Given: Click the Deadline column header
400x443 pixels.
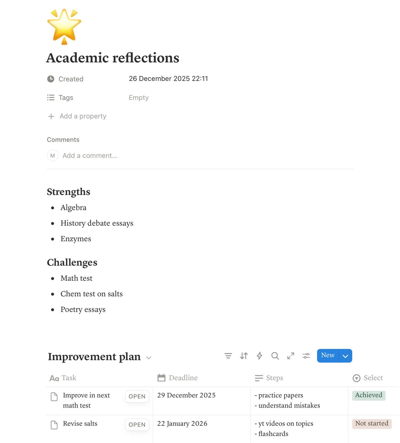Looking at the screenshot, I should pos(183,378).
